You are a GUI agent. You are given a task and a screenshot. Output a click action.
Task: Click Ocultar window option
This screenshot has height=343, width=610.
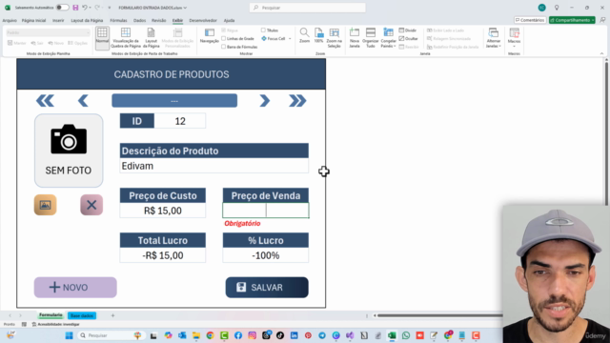409,38
